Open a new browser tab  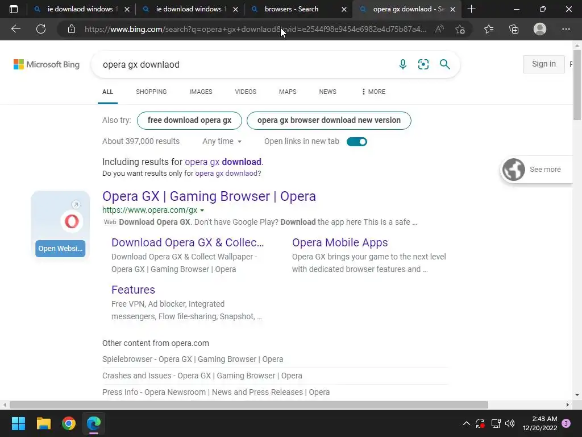(x=471, y=9)
